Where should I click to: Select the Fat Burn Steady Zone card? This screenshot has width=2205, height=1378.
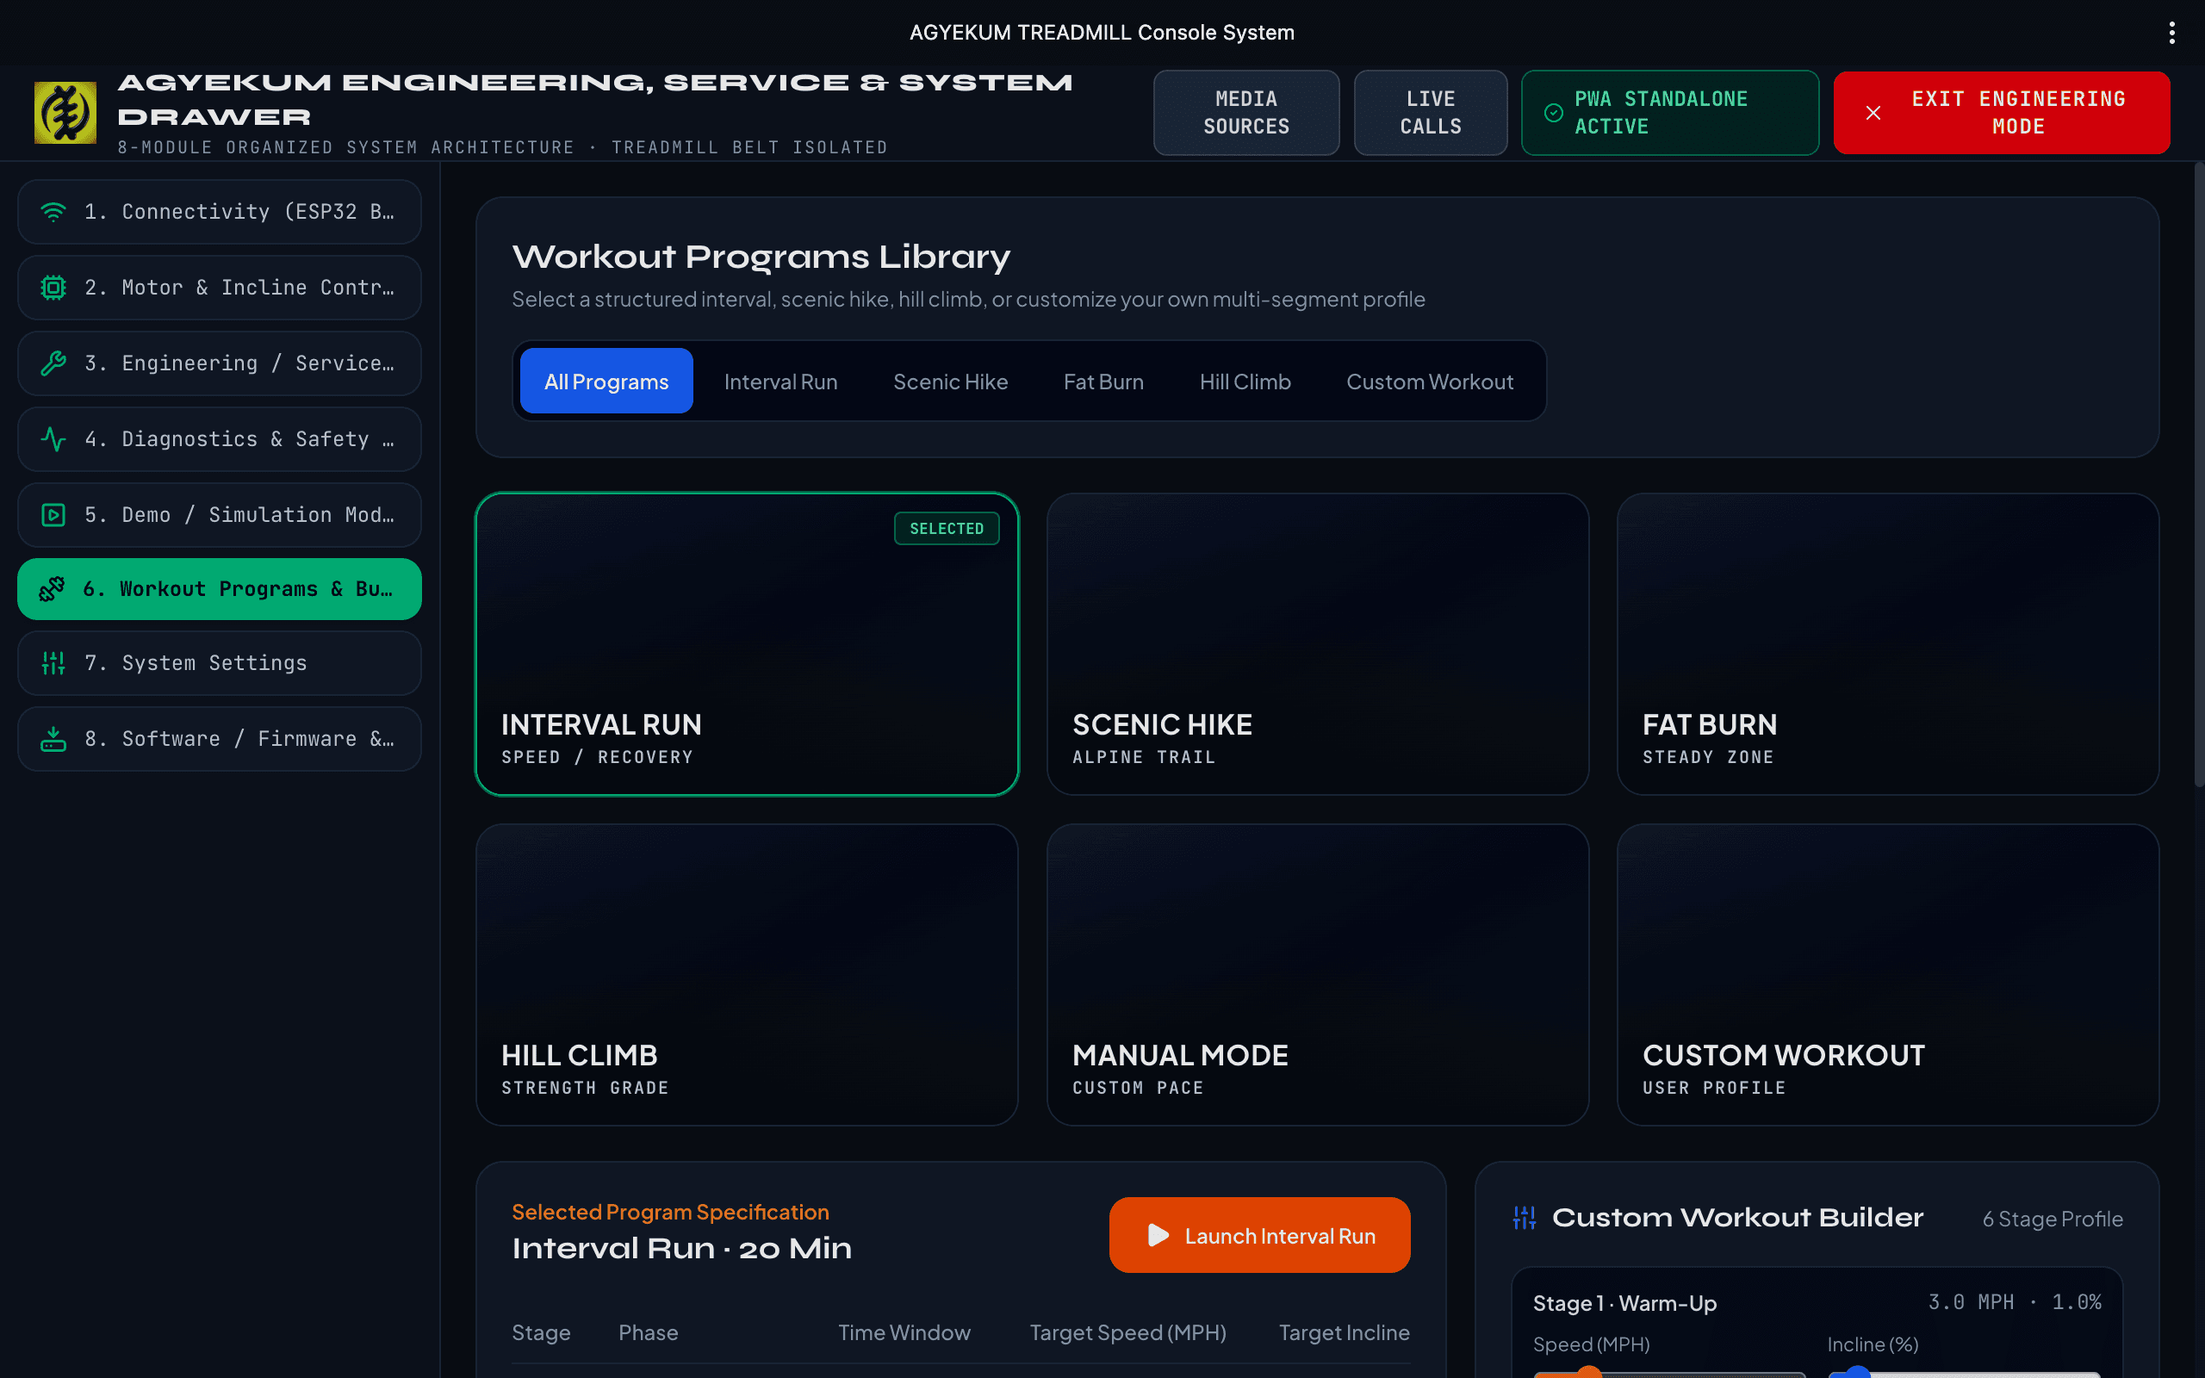tap(1888, 644)
